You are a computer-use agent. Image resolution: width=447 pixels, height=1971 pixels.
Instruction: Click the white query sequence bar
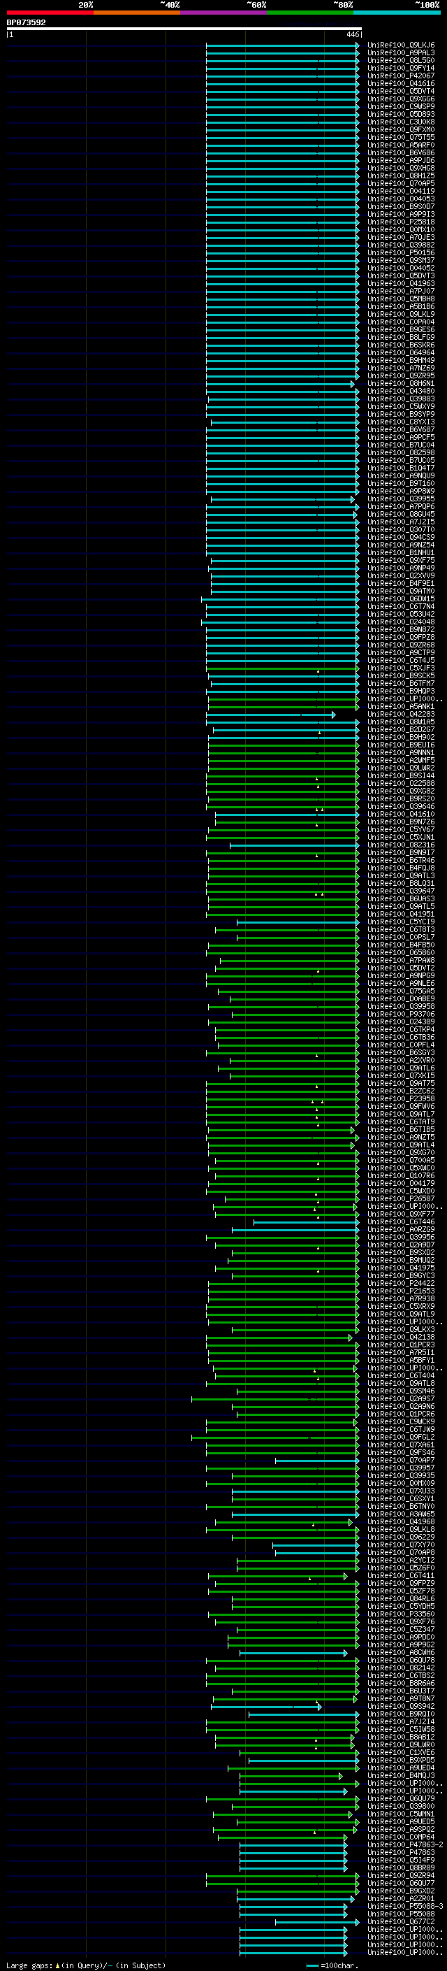(x=184, y=29)
